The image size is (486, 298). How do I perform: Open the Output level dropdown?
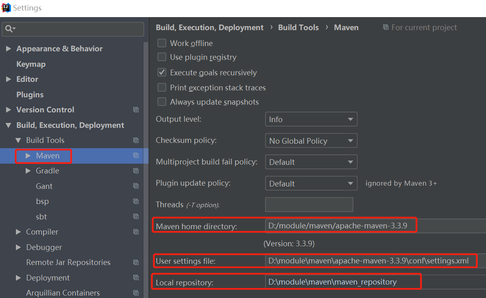(x=311, y=119)
